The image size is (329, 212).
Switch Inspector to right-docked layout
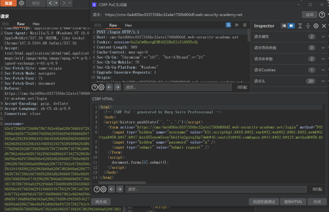coord(291,26)
